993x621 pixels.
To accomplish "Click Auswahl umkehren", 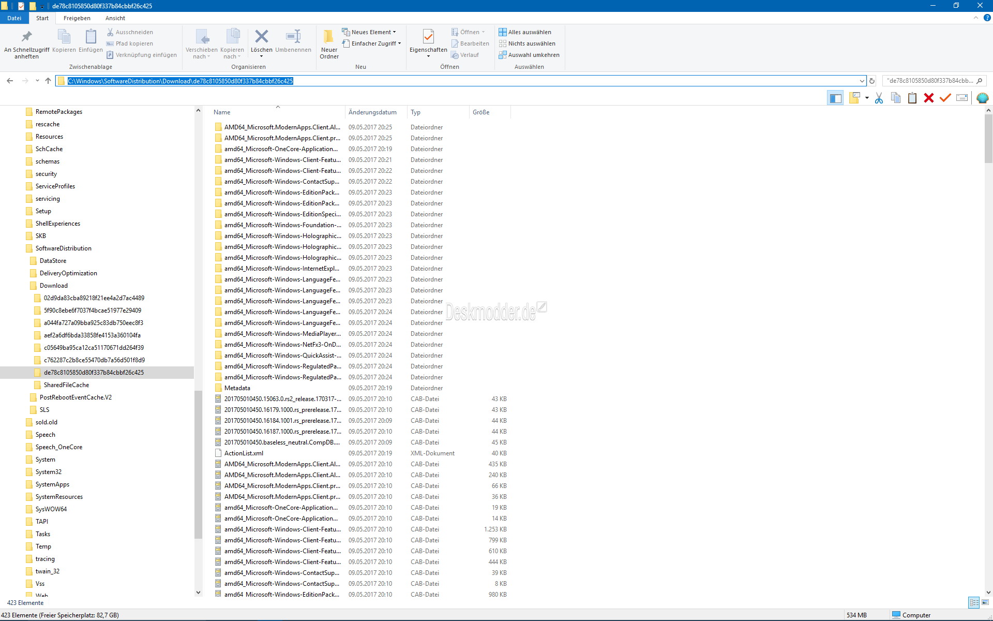I will [x=529, y=55].
